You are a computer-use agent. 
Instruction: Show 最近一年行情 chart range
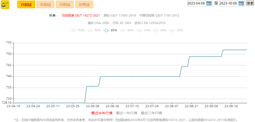click(127, 113)
